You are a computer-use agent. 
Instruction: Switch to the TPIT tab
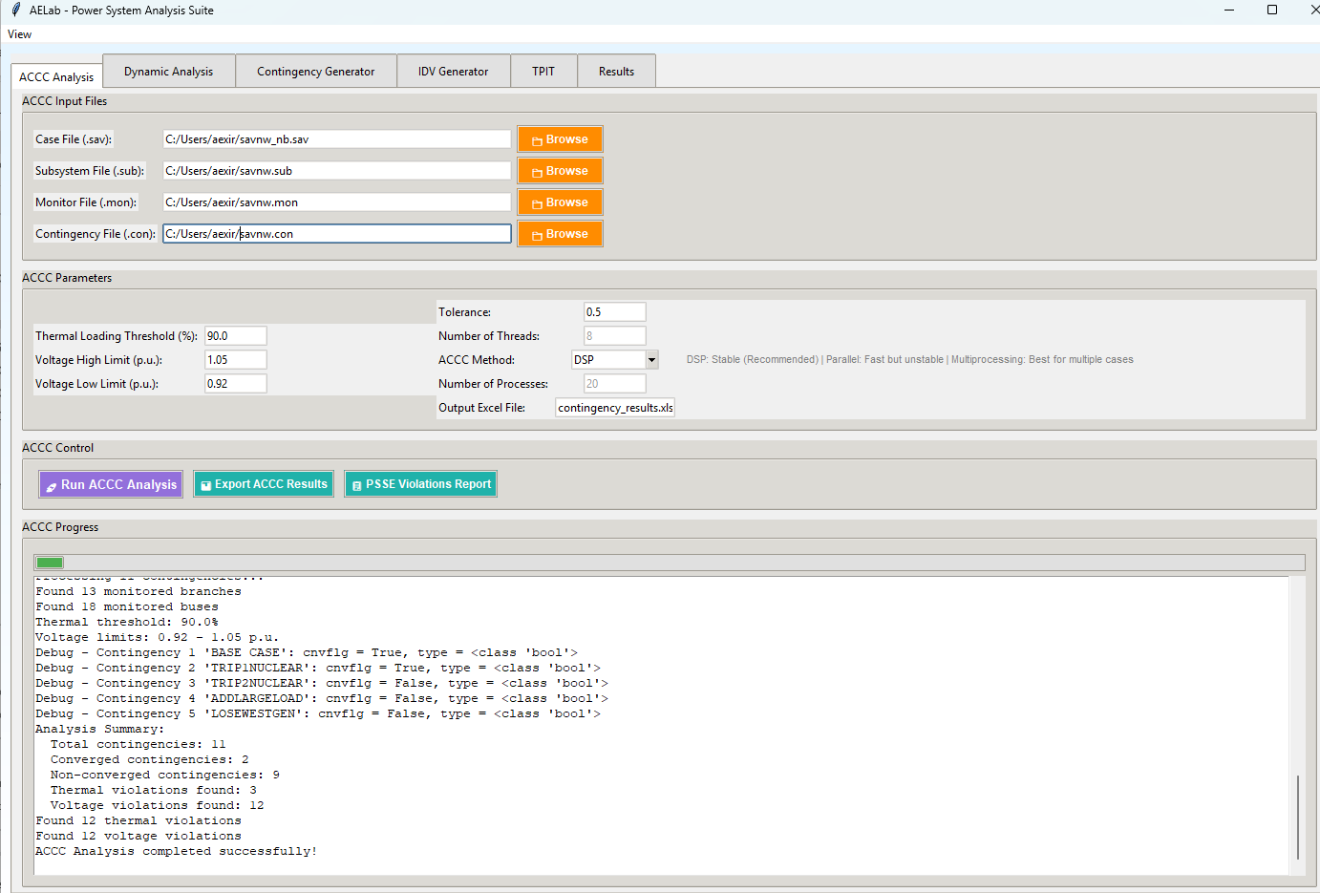pos(543,70)
